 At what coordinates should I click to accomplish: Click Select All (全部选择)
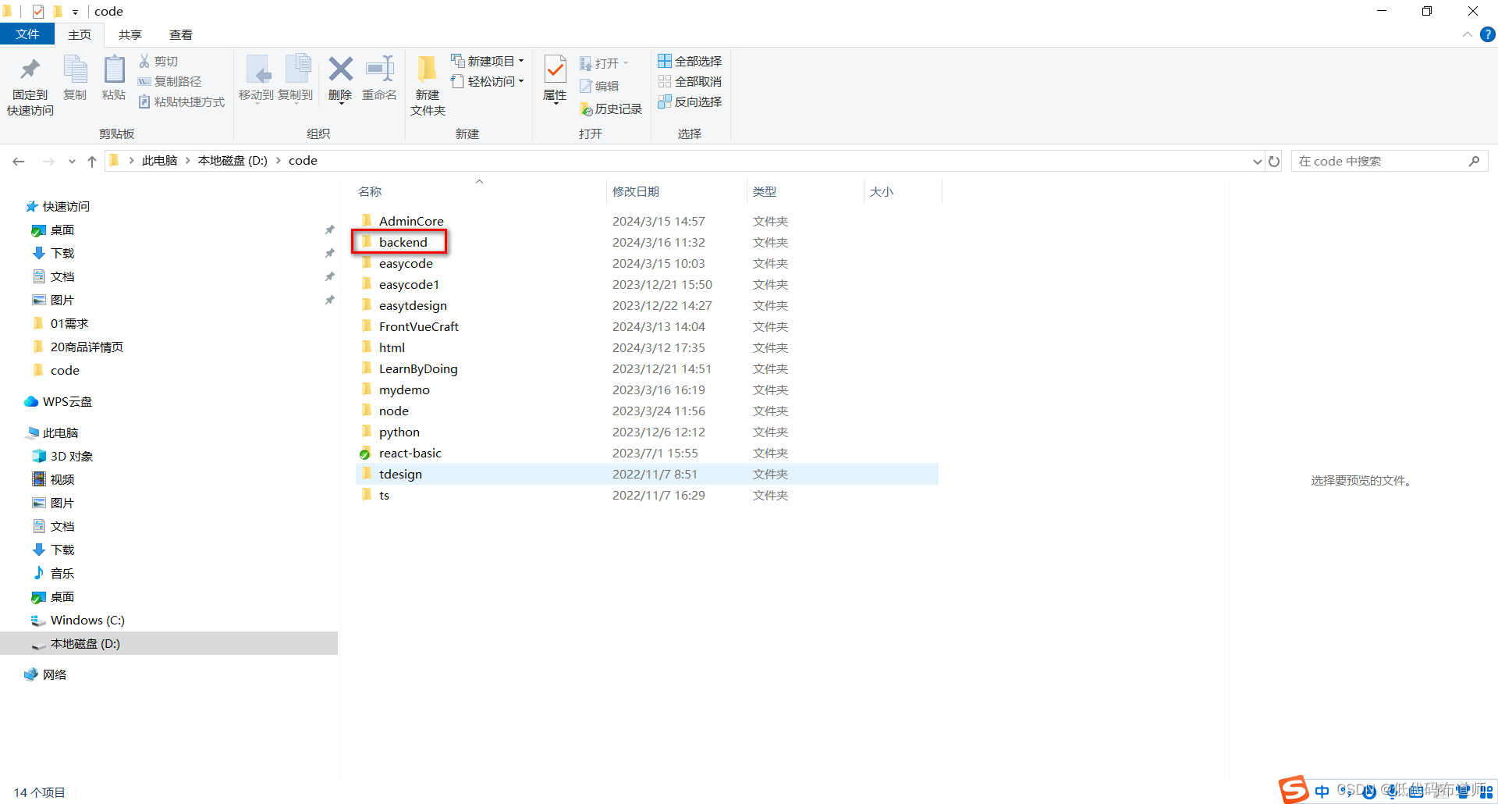pos(690,61)
